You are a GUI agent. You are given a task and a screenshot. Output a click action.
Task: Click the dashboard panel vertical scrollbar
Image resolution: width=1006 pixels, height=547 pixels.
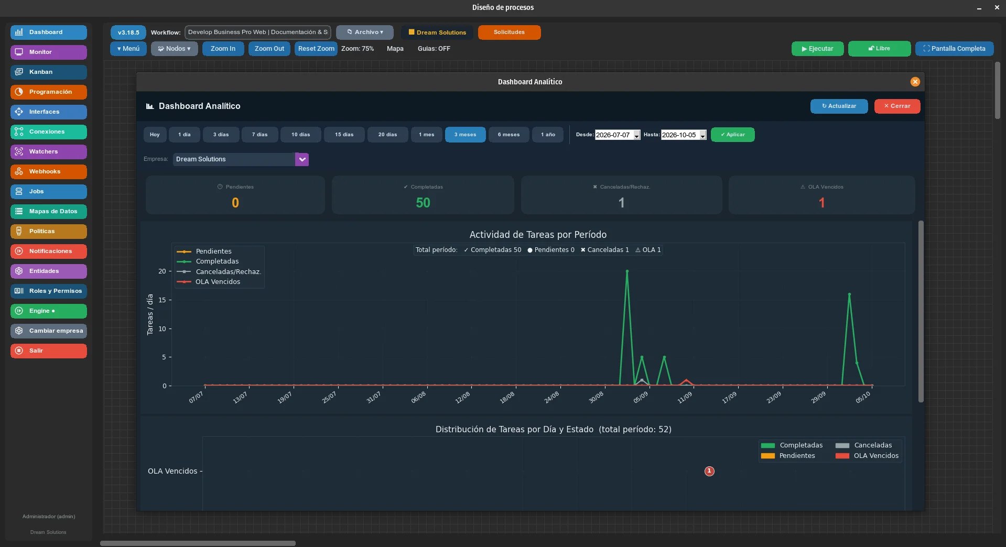click(x=921, y=312)
